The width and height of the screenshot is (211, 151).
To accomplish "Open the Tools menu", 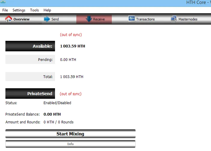I will click(x=35, y=10).
